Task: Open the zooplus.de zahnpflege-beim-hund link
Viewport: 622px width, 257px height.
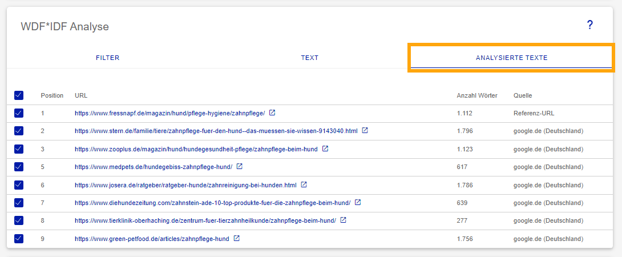Action: tap(196, 150)
